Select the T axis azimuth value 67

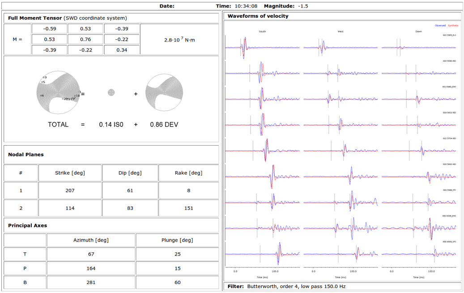91,254
